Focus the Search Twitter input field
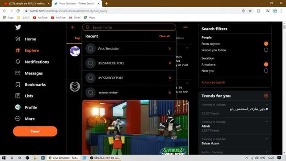 129,27
